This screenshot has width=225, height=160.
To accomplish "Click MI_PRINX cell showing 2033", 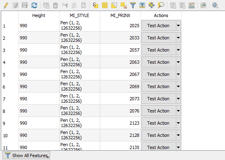I will click(x=120, y=38).
